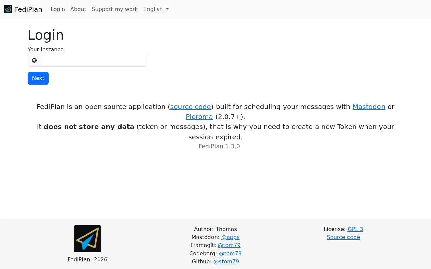Screen dimensions: 431x269
Task: Open the footer Source code link
Action: tap(343, 237)
